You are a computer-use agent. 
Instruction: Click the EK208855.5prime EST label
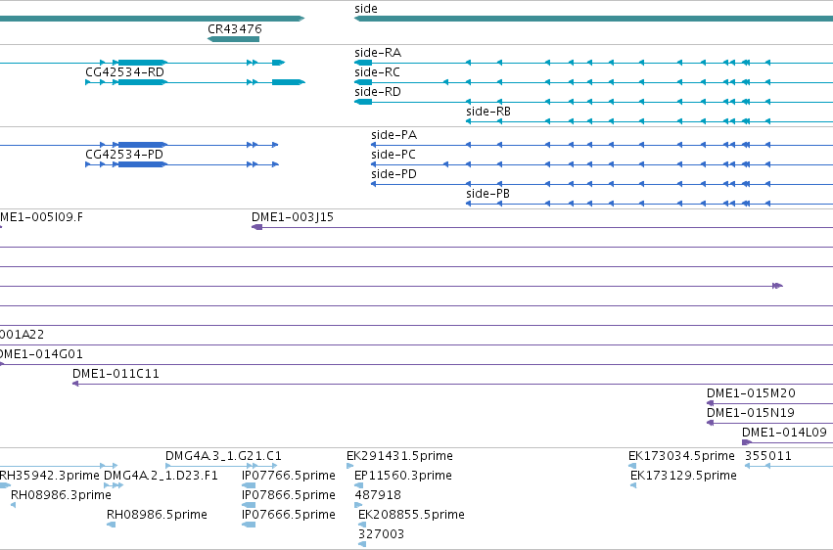pyautogui.click(x=411, y=515)
